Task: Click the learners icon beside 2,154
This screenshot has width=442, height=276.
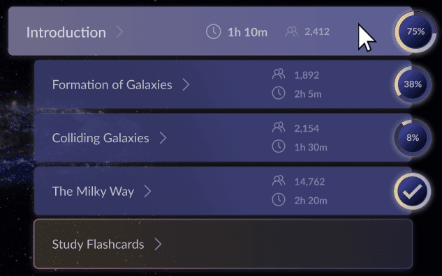Action: (x=279, y=128)
